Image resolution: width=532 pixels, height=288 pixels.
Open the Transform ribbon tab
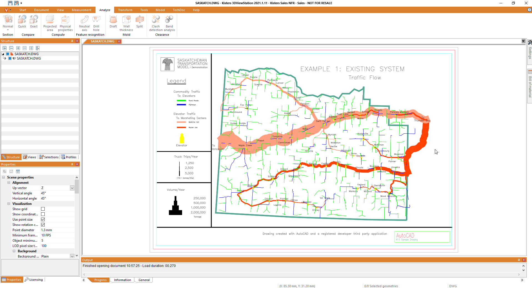pos(125,10)
